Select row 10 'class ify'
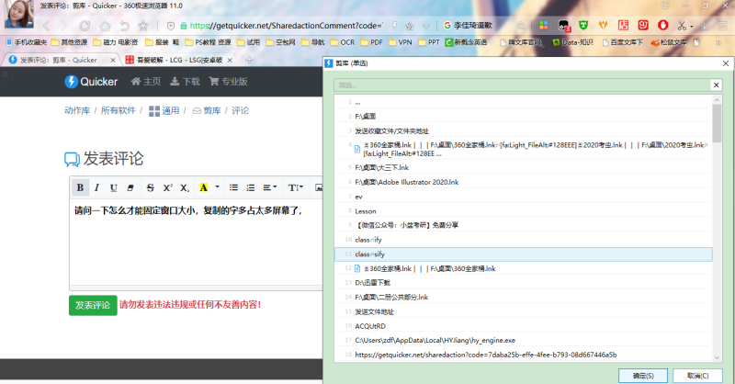The image size is (735, 384). click(523, 240)
